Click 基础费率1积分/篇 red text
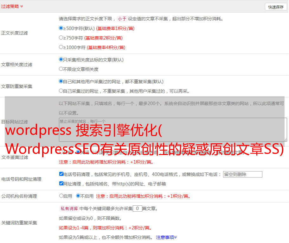Viewport: 289px width, 243px height. click(x=115, y=28)
